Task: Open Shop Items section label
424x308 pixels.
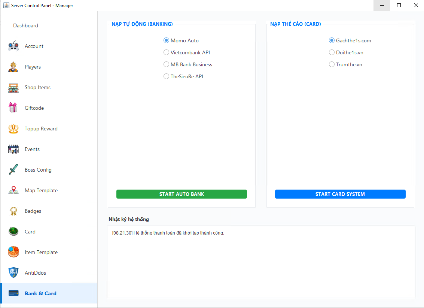Action: pyautogui.click(x=37, y=87)
